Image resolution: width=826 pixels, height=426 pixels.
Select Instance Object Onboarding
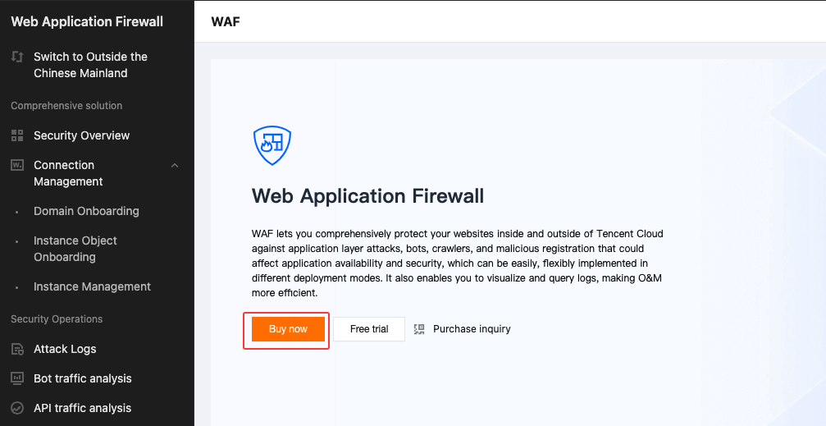coord(75,249)
